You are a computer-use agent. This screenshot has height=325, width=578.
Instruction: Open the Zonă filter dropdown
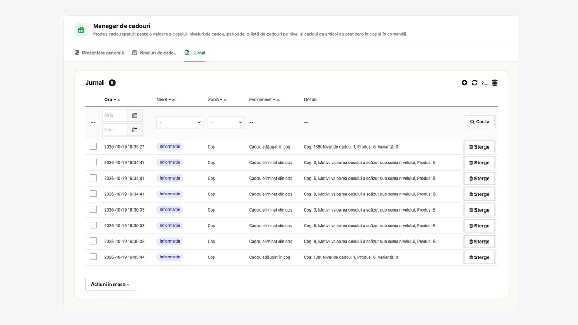click(225, 122)
